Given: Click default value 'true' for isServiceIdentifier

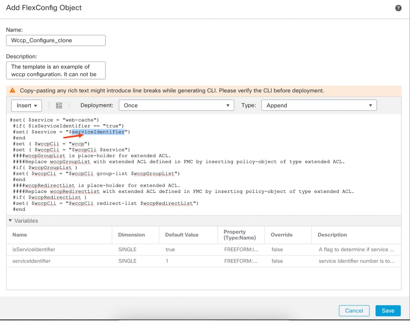Looking at the screenshot, I should coord(170,249).
